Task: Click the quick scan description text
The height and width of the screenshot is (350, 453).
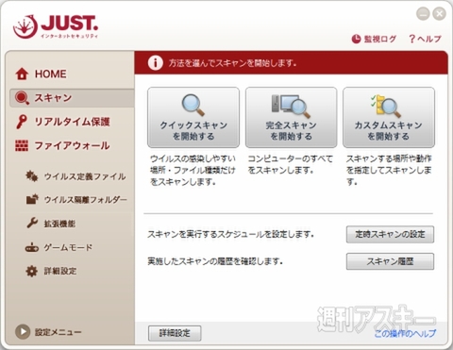Action: pyautogui.click(x=193, y=170)
